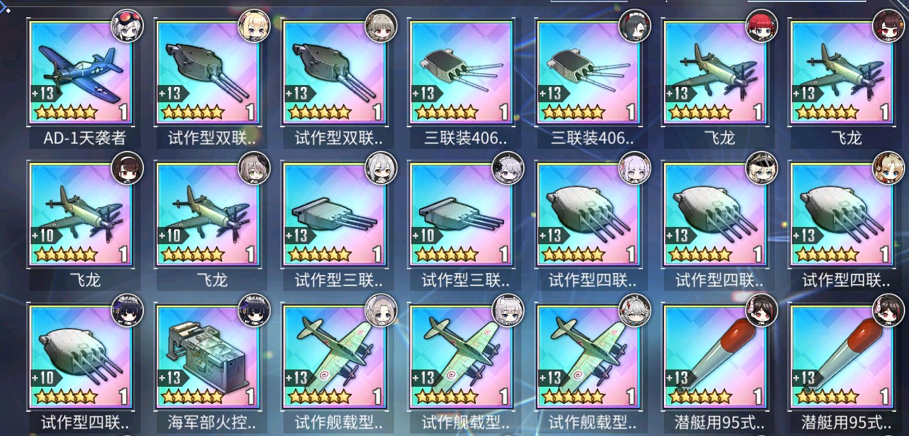Select the AD-1天袭者 blue aircraft icon
Image resolution: width=909 pixels, height=436 pixels.
click(80, 72)
